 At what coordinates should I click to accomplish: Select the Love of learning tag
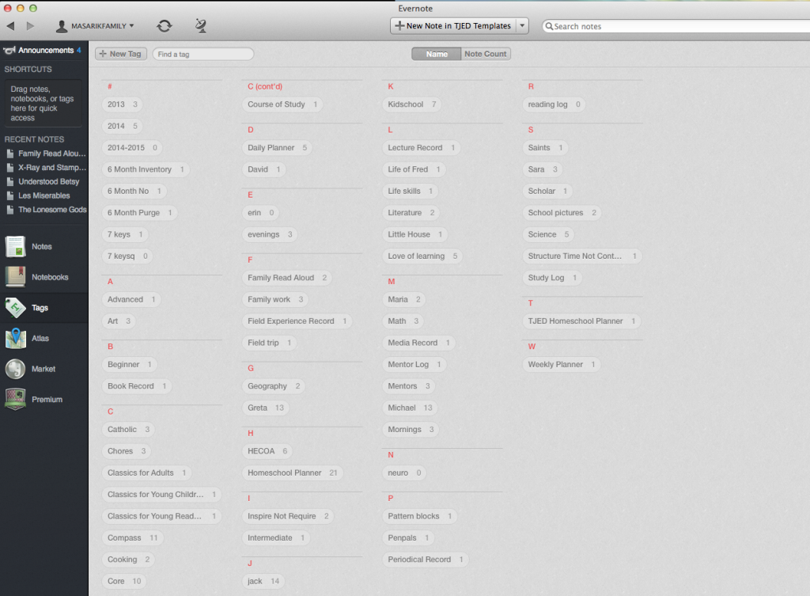coord(422,256)
